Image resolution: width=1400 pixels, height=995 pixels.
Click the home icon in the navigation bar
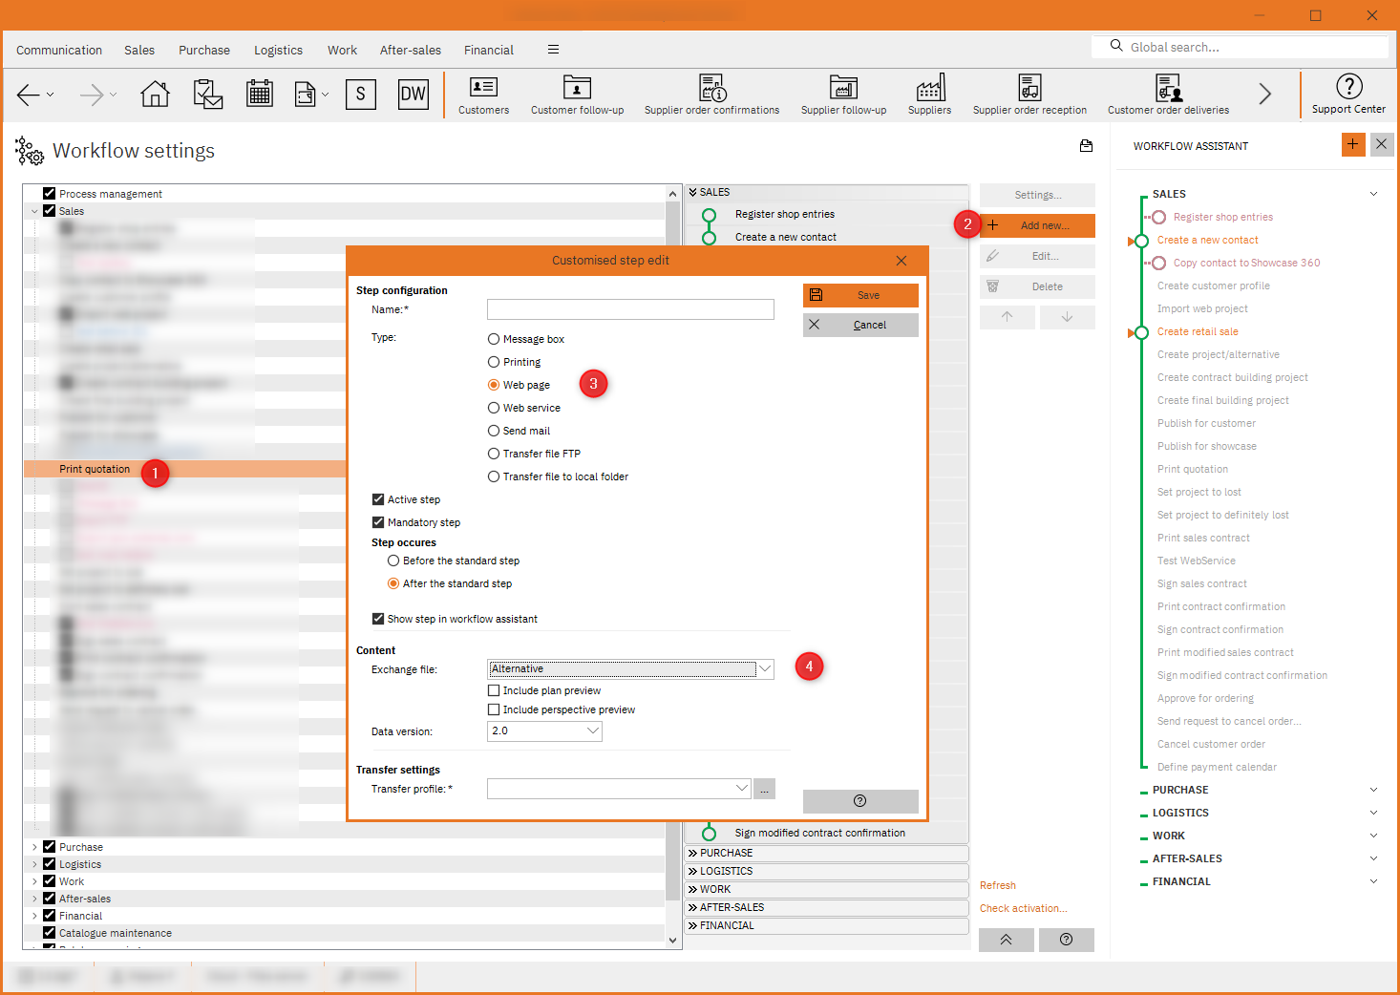tap(155, 94)
